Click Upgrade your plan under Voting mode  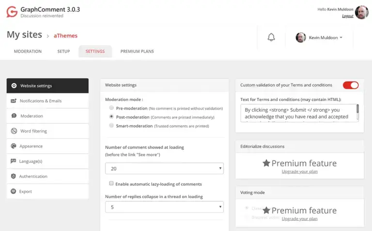[299, 219]
